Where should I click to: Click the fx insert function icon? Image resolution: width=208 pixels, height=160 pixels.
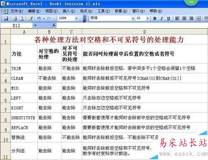click(54, 25)
